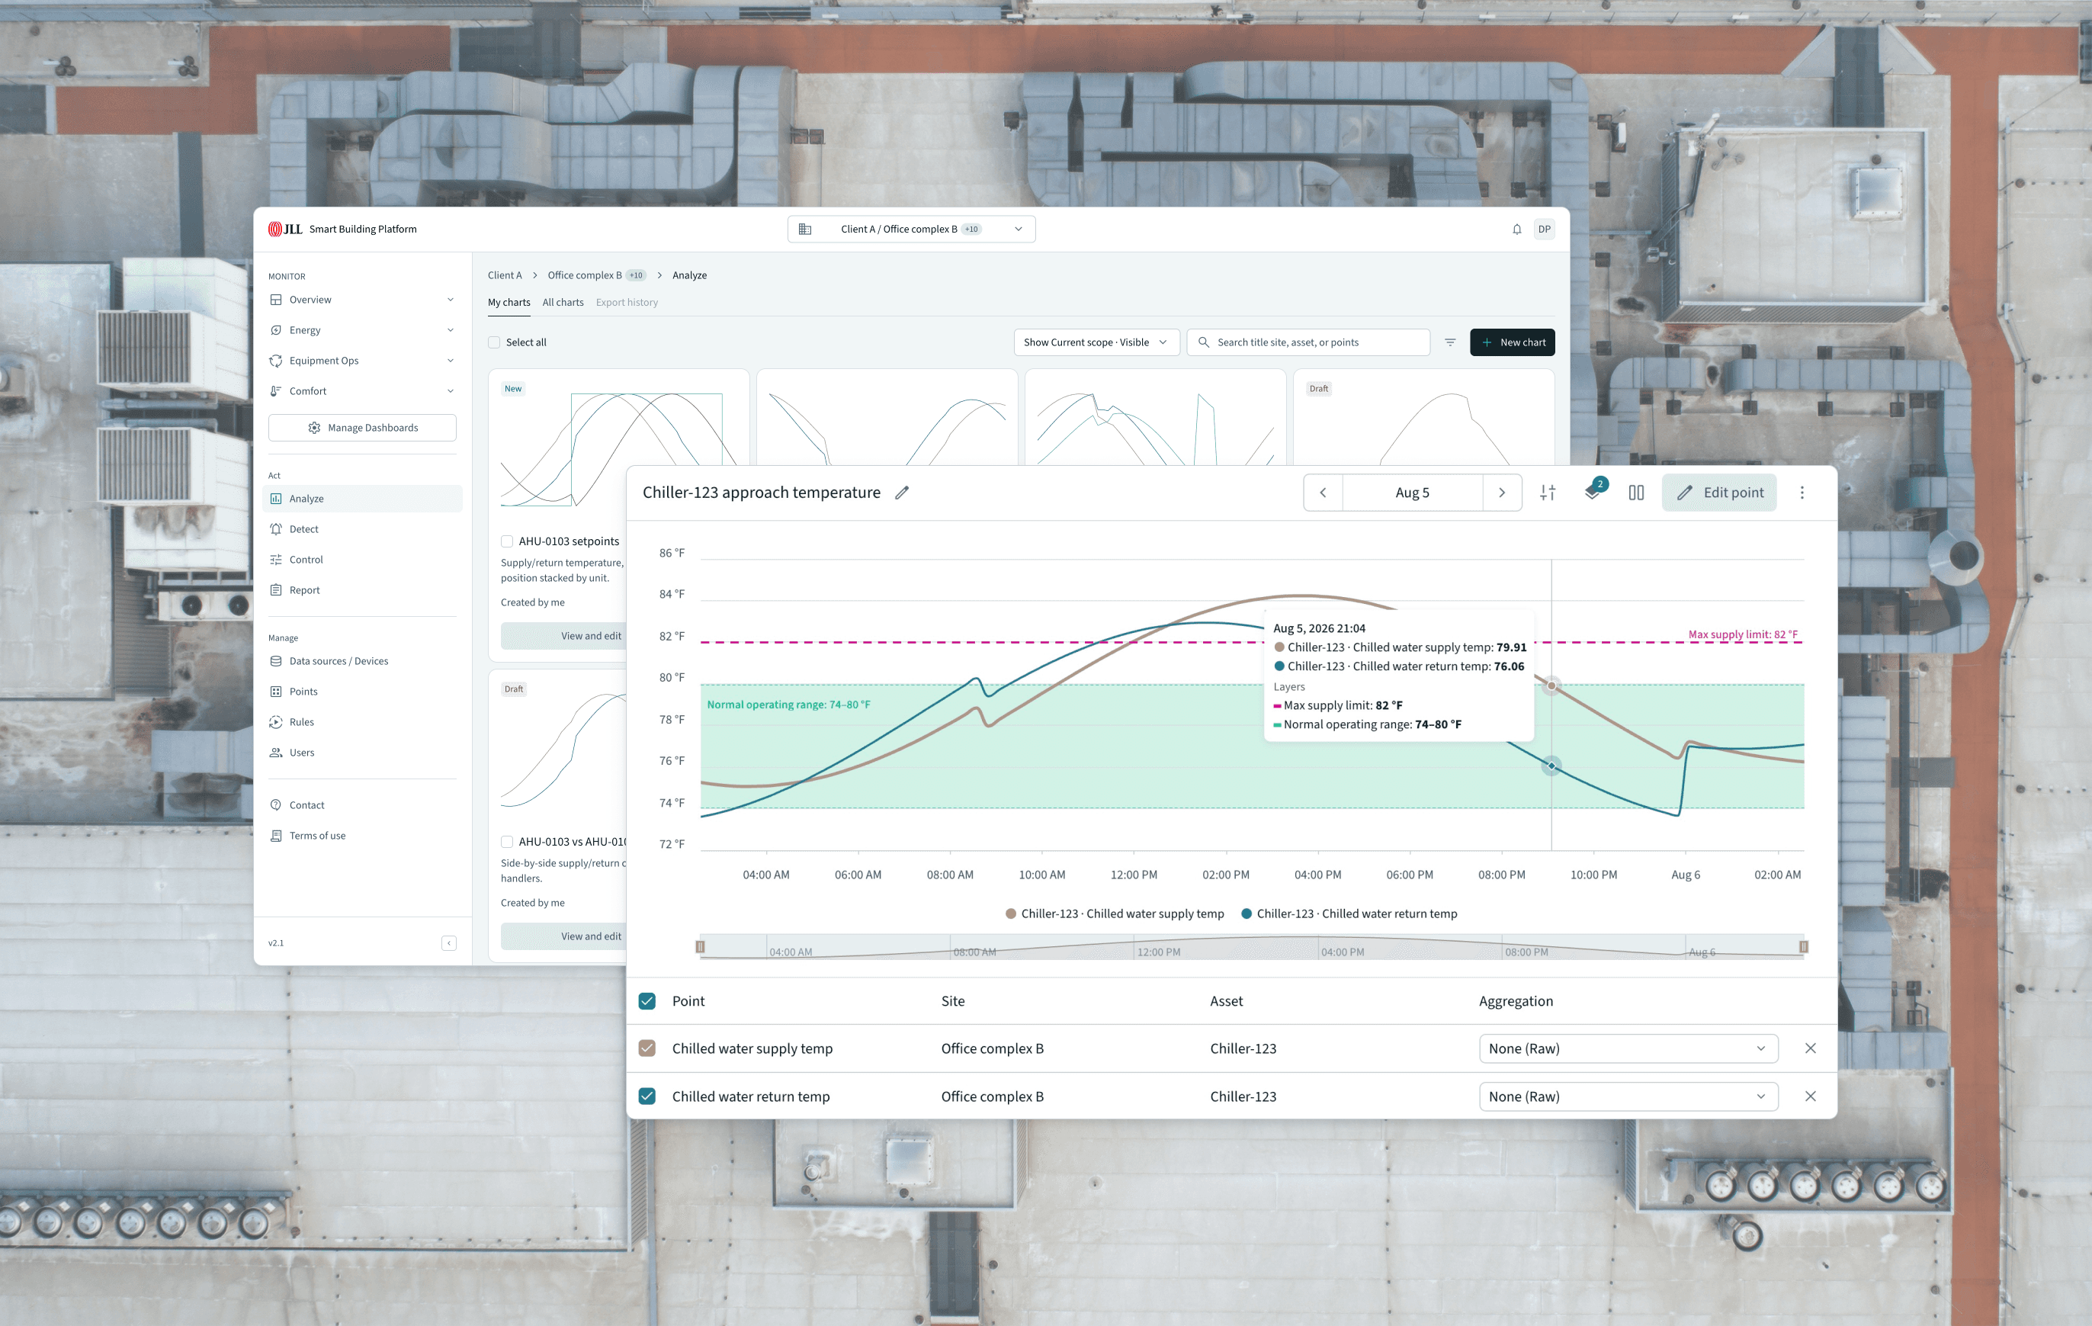Check the Select all checkbox
Image resolution: width=2092 pixels, height=1326 pixels.
[x=494, y=342]
